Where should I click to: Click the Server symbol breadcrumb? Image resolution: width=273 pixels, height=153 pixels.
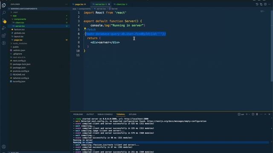click(x=113, y=8)
